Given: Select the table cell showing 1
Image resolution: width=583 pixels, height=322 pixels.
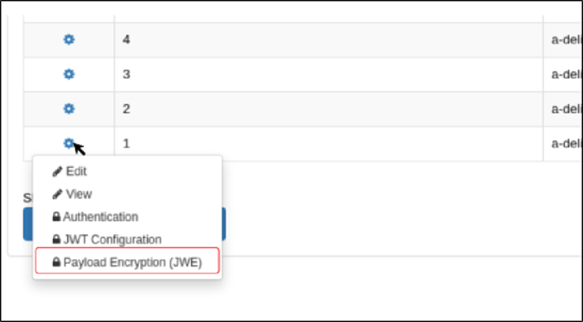Looking at the screenshot, I should pos(329,143).
